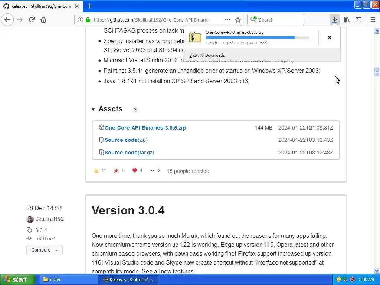Close the Releases Skulltrail192 tab
This screenshot has height=285, width=380.
coord(77,6)
